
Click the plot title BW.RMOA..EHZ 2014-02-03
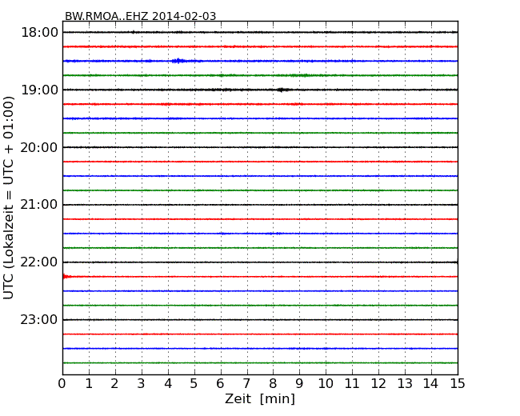pyautogui.click(x=140, y=16)
